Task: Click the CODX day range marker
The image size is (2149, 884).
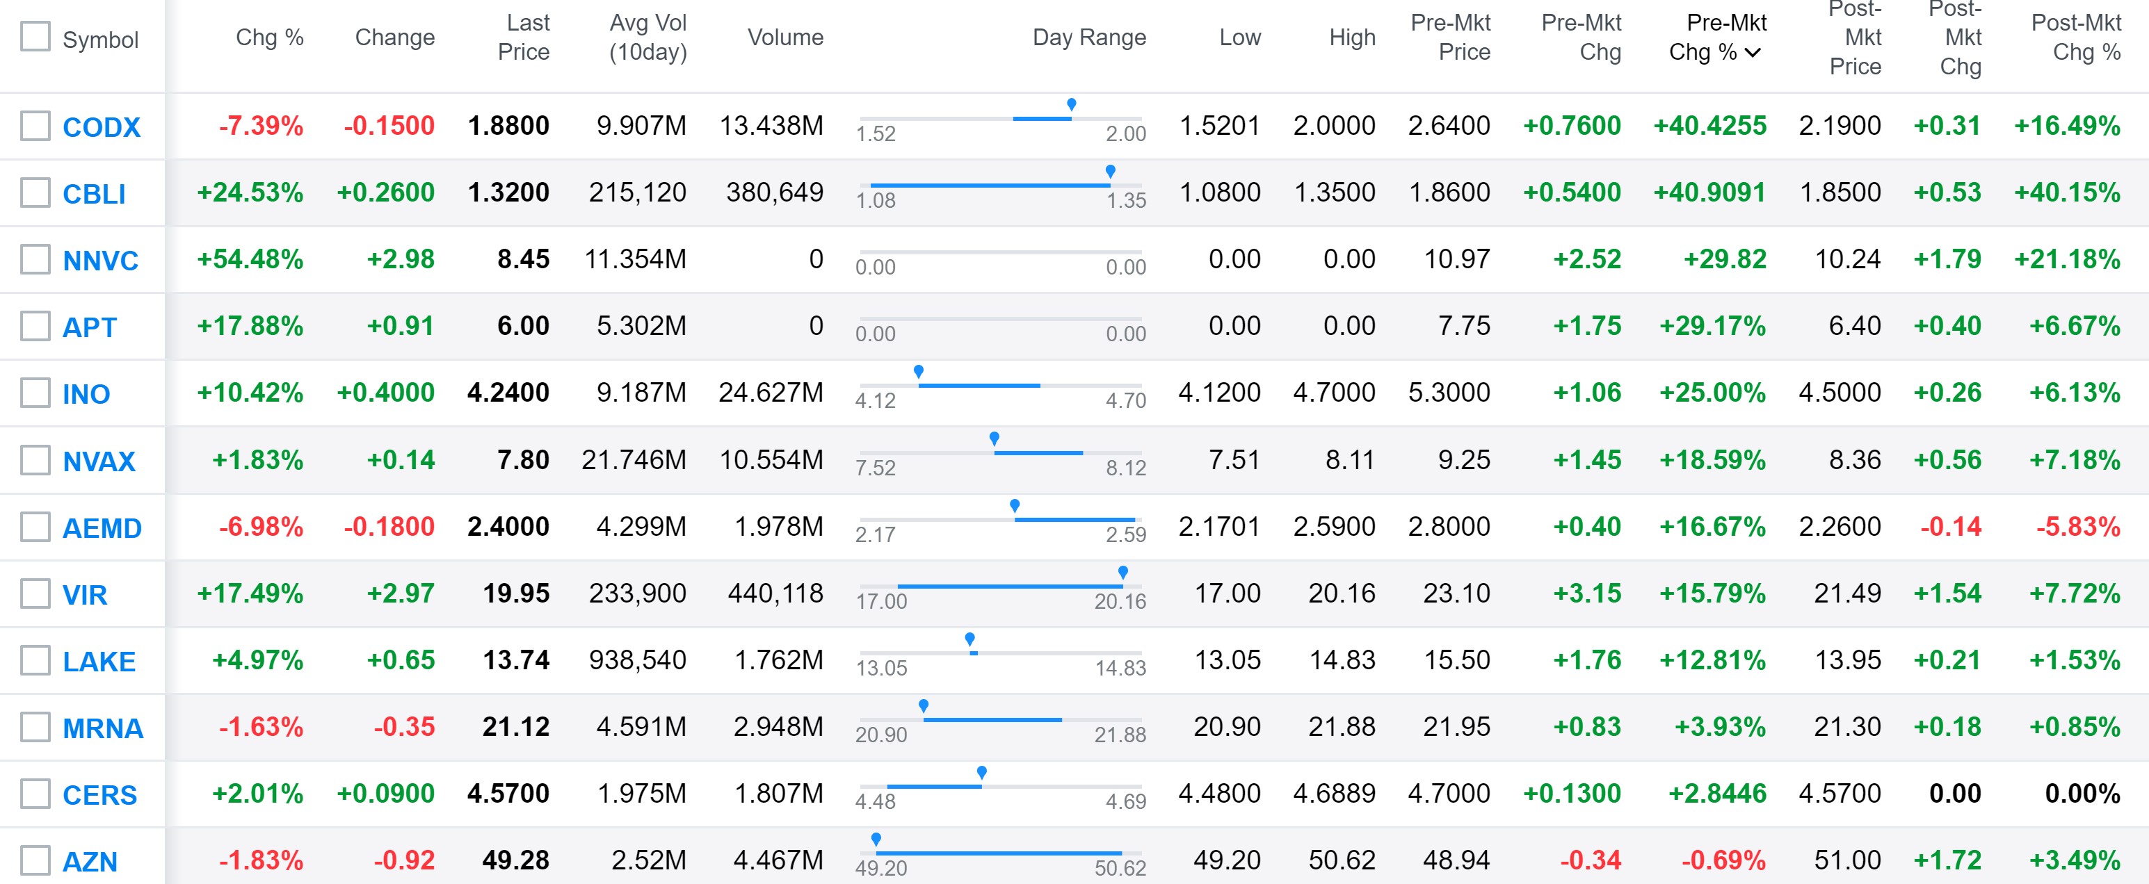Action: pyautogui.click(x=1071, y=105)
